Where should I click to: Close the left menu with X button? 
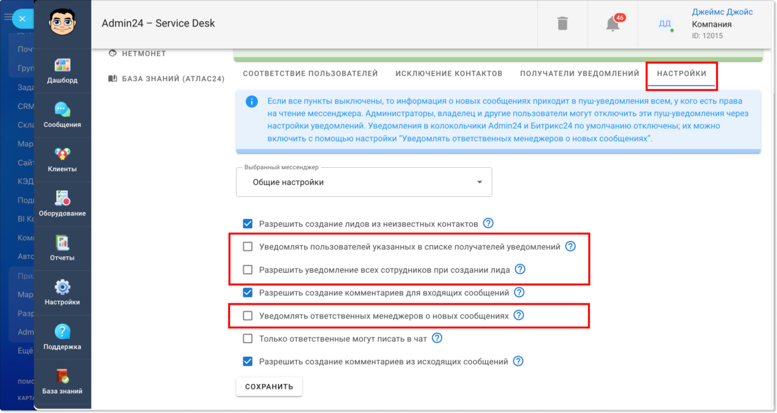(x=22, y=19)
